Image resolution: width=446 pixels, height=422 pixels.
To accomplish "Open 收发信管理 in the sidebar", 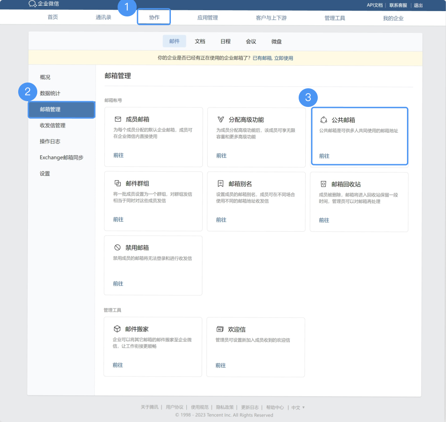I will [x=53, y=126].
